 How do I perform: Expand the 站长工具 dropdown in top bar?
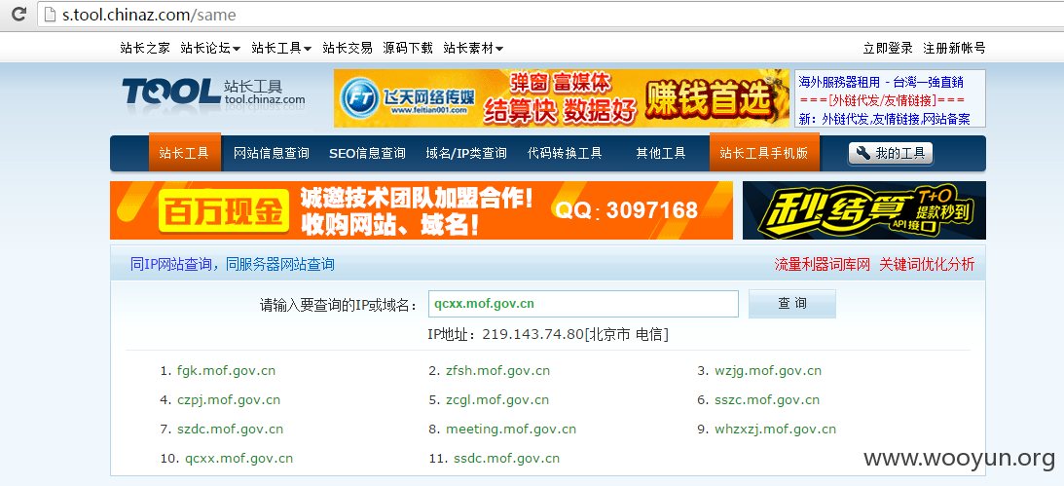point(281,48)
